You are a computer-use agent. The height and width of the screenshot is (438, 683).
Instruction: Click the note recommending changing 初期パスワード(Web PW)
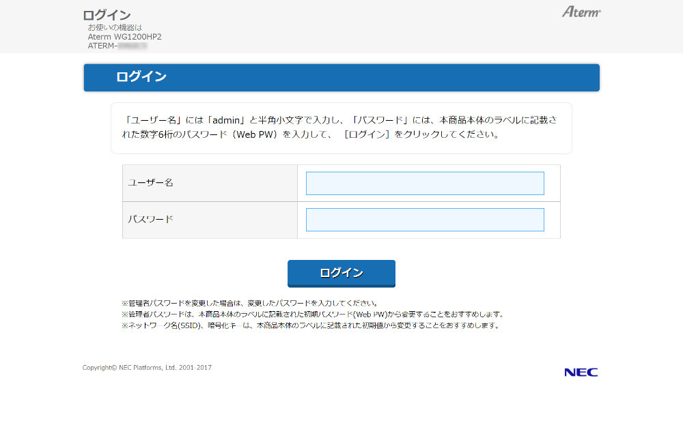coord(313,314)
